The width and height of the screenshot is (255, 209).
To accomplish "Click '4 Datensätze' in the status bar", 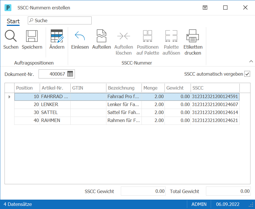I will (x=18, y=204).
